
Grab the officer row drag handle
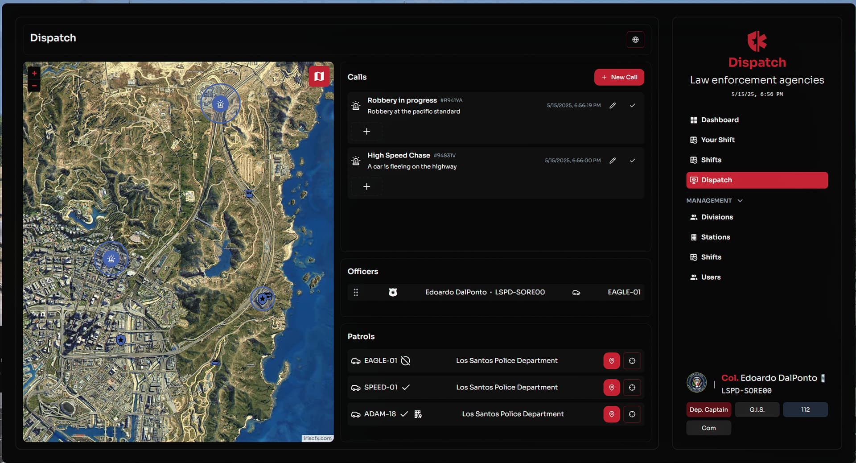[356, 293]
